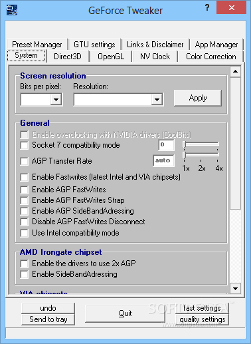Enable SideBandAdressing under AMD Irongate chipset
251x344 pixels.
(x=24, y=274)
